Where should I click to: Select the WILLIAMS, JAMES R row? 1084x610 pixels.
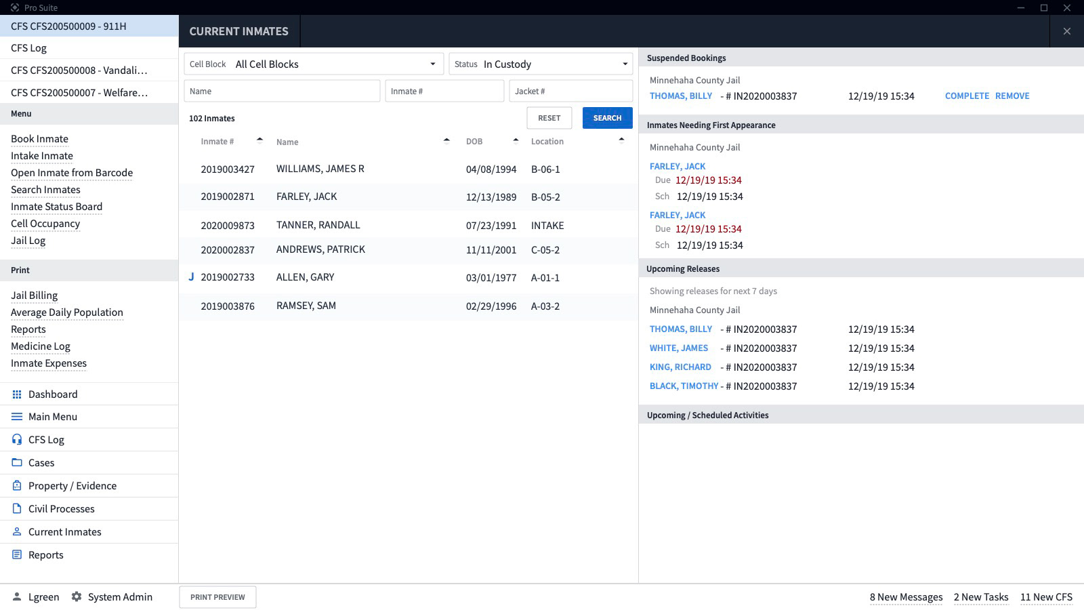coord(409,169)
